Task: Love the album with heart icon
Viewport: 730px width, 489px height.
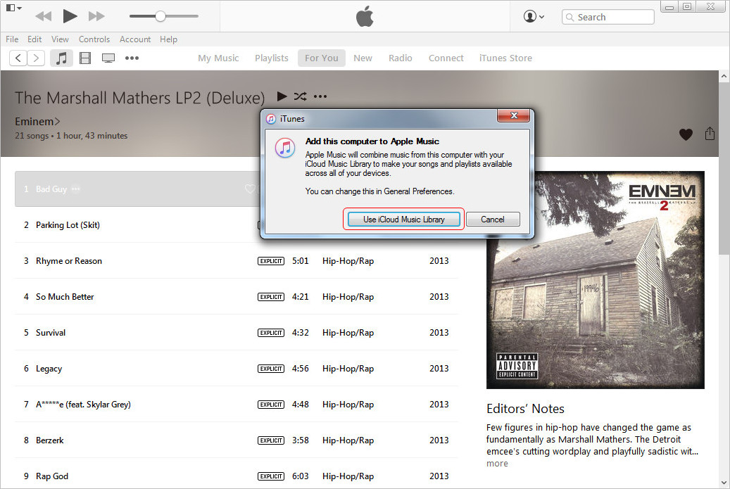Action: [686, 134]
